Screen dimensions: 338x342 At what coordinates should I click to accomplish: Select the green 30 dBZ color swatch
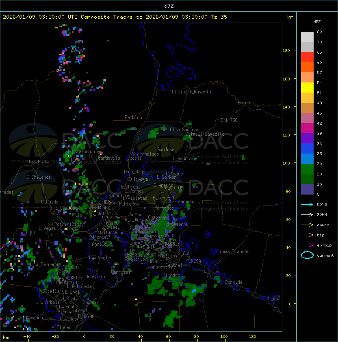[307, 169]
